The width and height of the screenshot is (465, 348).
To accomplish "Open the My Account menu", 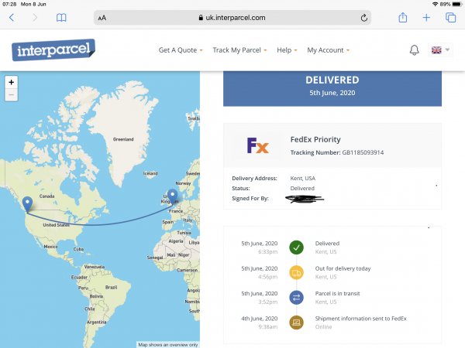I will [329, 50].
